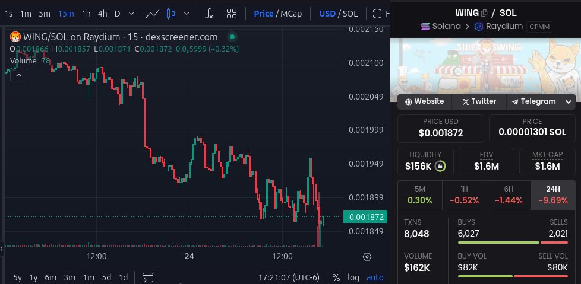
Task: Select the 4h timeframe
Action: click(103, 14)
